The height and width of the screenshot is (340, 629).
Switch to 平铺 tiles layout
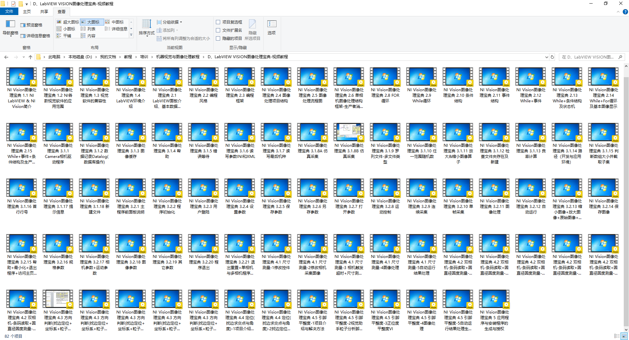point(65,36)
